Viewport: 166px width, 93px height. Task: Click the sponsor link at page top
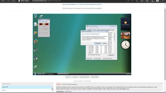(82, 4)
